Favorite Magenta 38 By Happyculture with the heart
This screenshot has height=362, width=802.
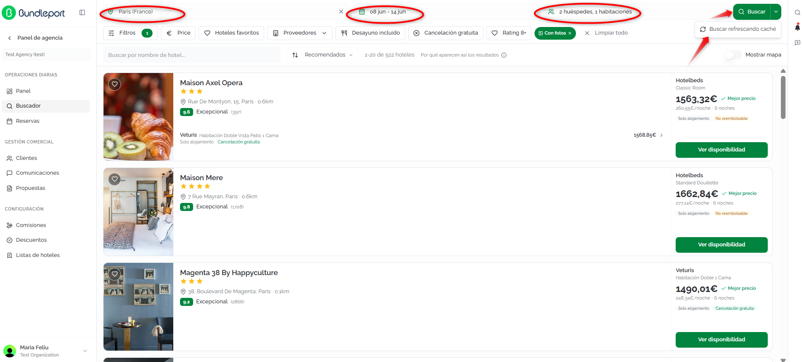point(115,274)
